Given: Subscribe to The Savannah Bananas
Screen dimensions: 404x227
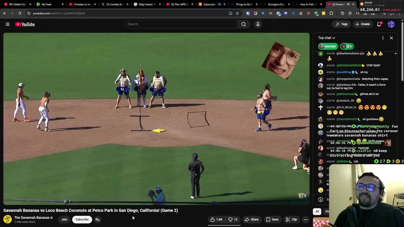Looking at the screenshot, I should 82,219.
